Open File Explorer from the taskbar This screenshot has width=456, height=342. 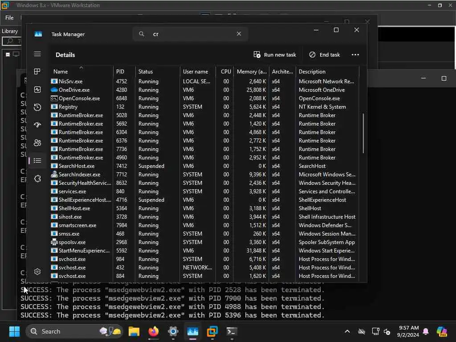[134, 331]
